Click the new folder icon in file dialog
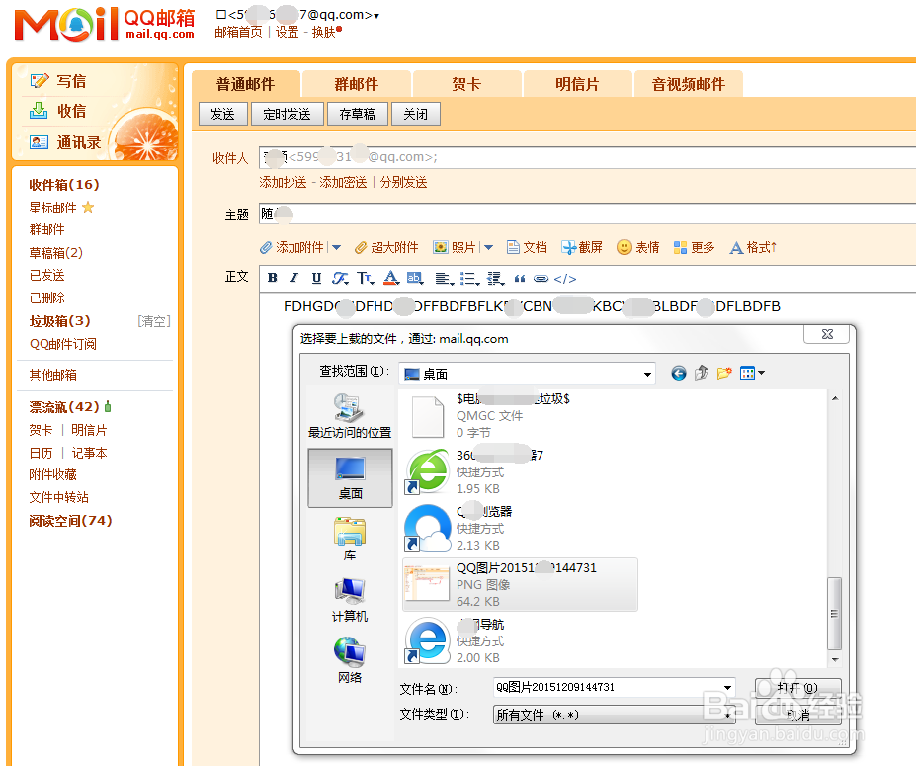The height and width of the screenshot is (766, 916). click(x=726, y=373)
